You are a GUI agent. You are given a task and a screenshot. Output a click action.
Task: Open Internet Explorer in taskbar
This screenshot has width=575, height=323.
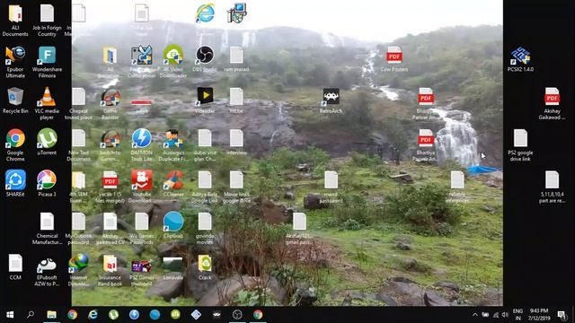(x=93, y=315)
